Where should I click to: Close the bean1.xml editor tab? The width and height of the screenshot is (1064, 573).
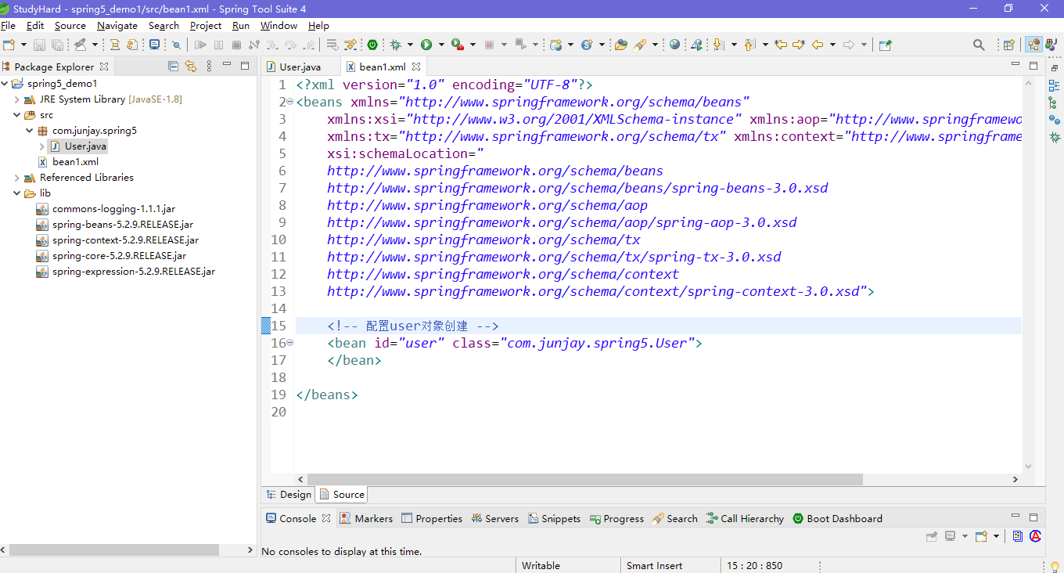point(416,67)
